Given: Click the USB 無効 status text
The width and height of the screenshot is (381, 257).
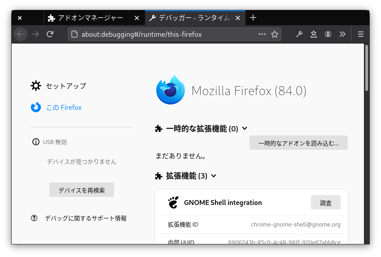Looking at the screenshot, I should click(x=55, y=142).
